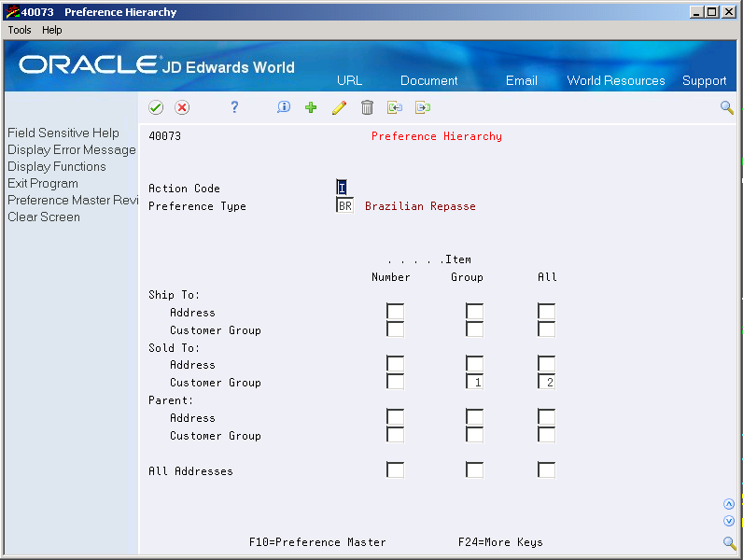Click Parent Address All field
The width and height of the screenshot is (743, 560).
[546, 417]
